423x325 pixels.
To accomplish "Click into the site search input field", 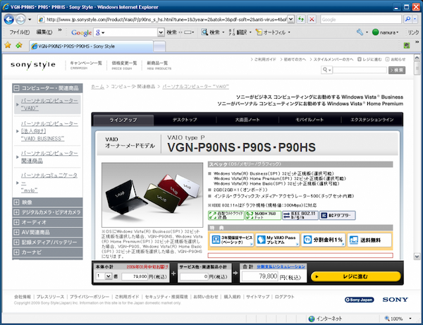I will [x=360, y=70].
